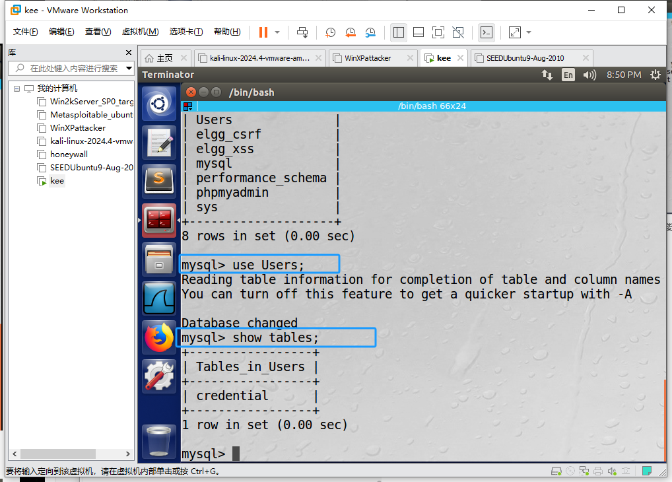
Task: Launch the text editor from the Ubuntu dock
Action: click(159, 143)
